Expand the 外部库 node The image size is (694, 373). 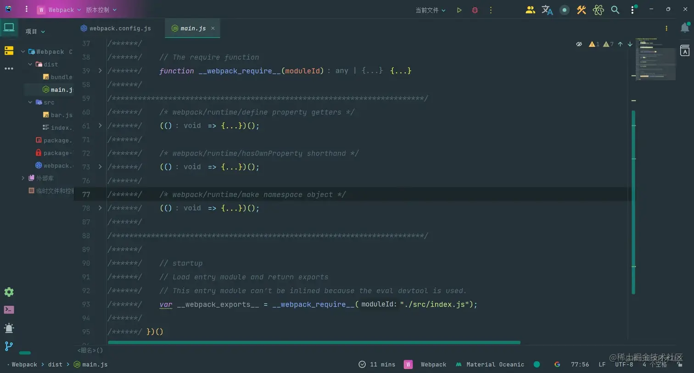(x=23, y=178)
